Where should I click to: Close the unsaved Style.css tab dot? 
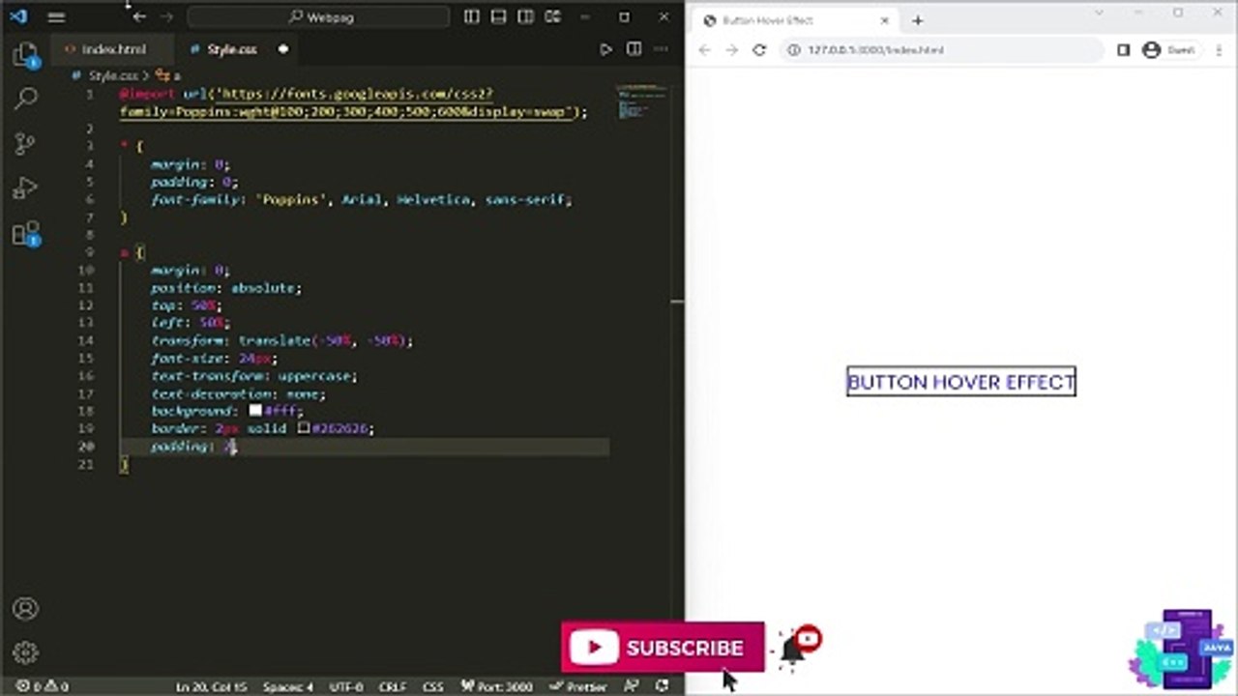pos(283,49)
